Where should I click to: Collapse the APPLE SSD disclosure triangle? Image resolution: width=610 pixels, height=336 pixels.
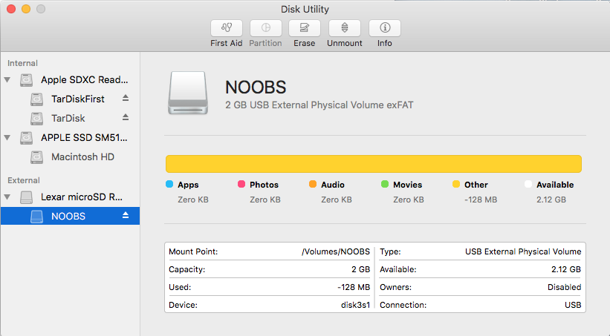7,138
